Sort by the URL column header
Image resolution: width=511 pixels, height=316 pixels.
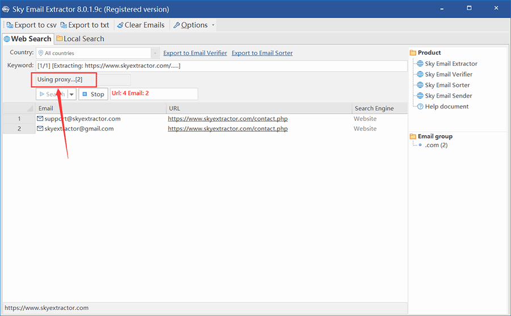coord(259,108)
